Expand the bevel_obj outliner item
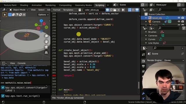This screenshot has width=186, height=104. tap(146, 18)
